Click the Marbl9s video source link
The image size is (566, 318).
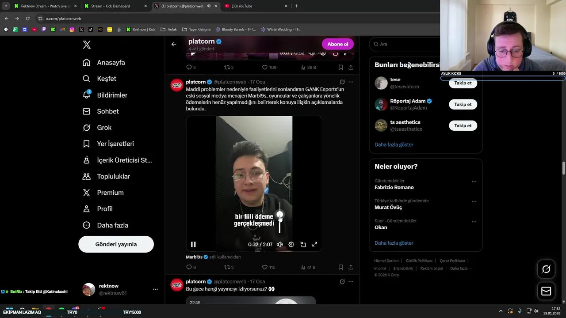point(194,257)
